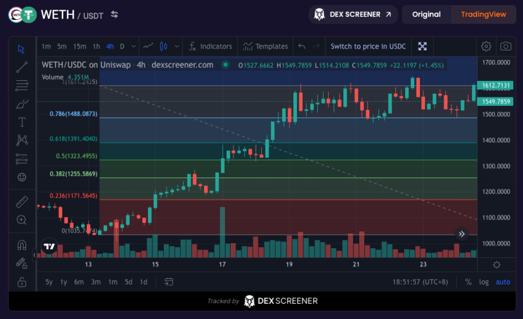
Task: Select the ruler measure tool
Action: 22,202
